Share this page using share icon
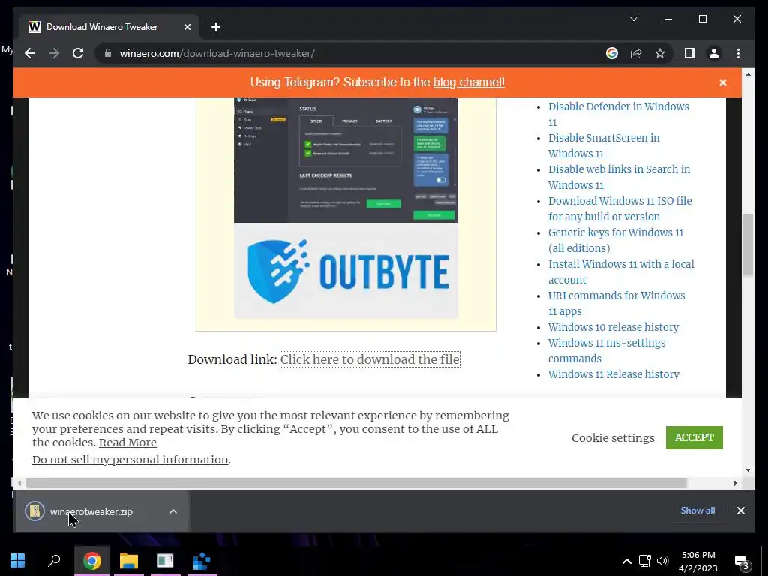 pyautogui.click(x=636, y=53)
